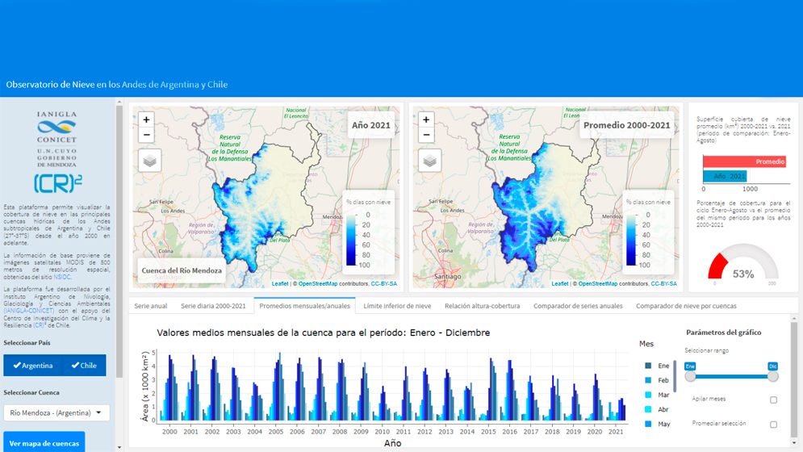Image resolution: width=803 pixels, height=452 pixels.
Task: Toggle the Chile country button
Action: click(x=84, y=366)
